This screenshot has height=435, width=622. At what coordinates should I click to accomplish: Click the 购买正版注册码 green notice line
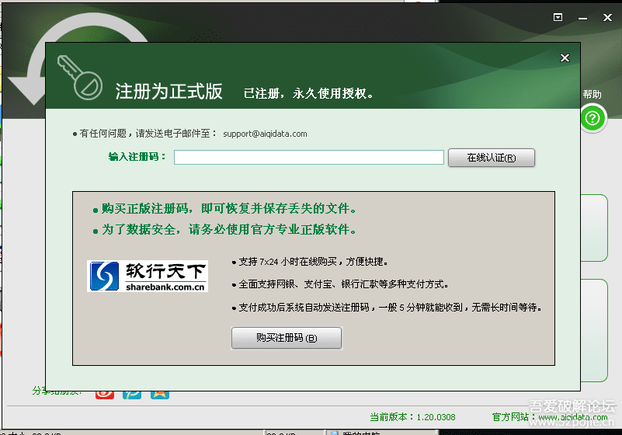(x=224, y=208)
